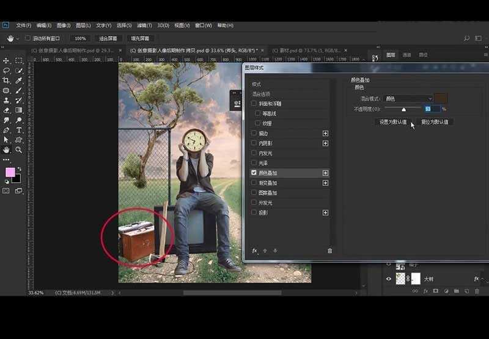Select the Eraser tool
Viewport: 489px width, 339px height.
(x=6, y=110)
